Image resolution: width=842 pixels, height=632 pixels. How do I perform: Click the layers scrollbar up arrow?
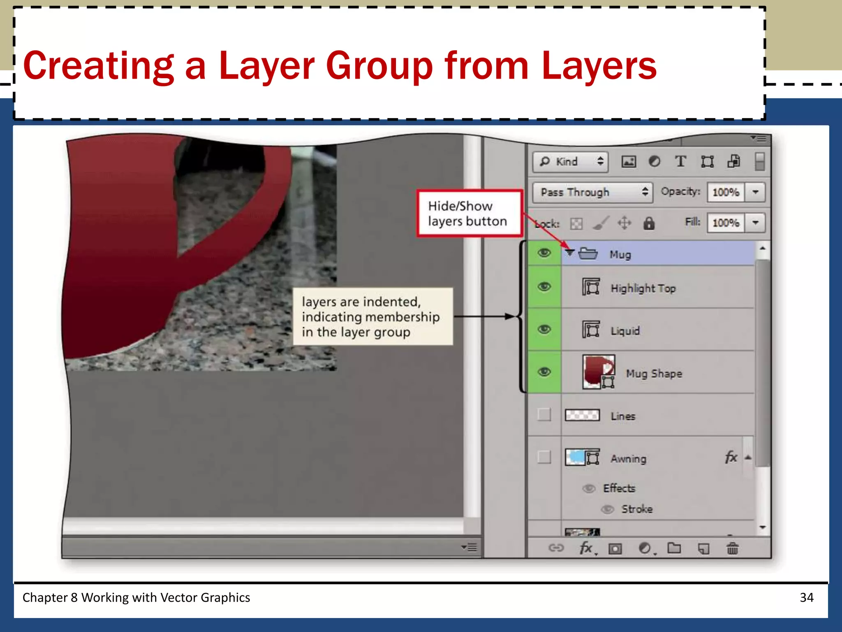coord(763,249)
